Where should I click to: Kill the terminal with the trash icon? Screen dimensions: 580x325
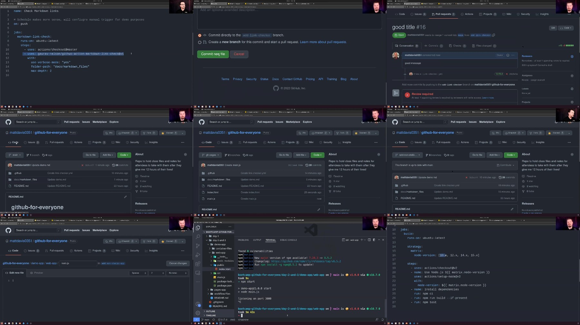374,240
